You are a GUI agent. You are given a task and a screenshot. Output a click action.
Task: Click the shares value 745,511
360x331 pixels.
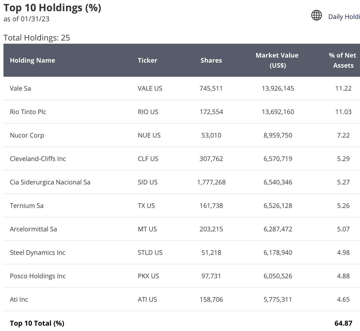tap(211, 88)
